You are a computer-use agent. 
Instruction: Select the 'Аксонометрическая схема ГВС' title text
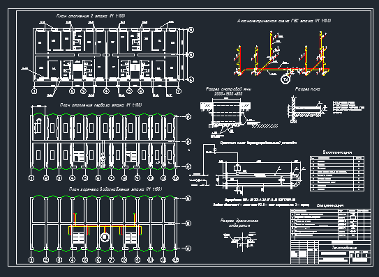tap(284, 21)
